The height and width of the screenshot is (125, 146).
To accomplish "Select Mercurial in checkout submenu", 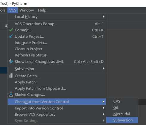I will click(x=122, y=114).
